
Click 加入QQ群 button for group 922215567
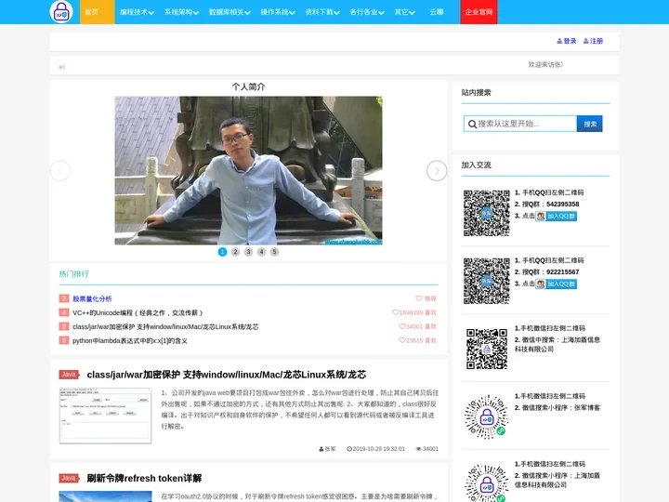tap(556, 284)
